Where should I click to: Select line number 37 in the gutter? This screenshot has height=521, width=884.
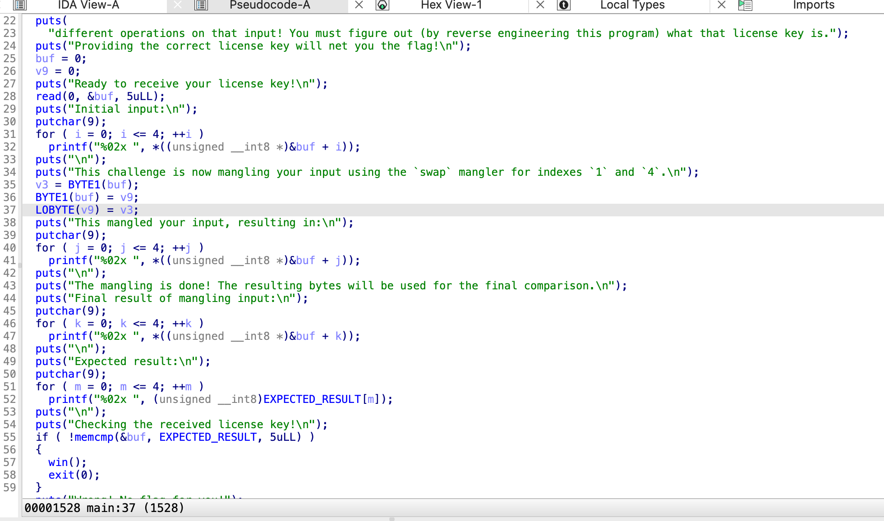click(9, 210)
